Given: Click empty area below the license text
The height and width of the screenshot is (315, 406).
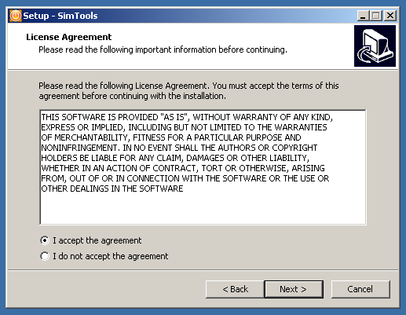Looking at the screenshot, I should pyautogui.click(x=203, y=210).
